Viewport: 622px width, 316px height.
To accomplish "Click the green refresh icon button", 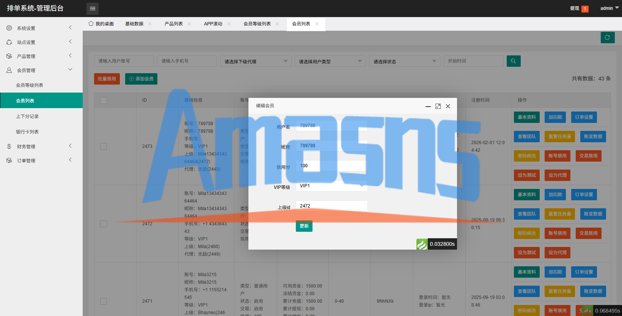I will coord(608,38).
